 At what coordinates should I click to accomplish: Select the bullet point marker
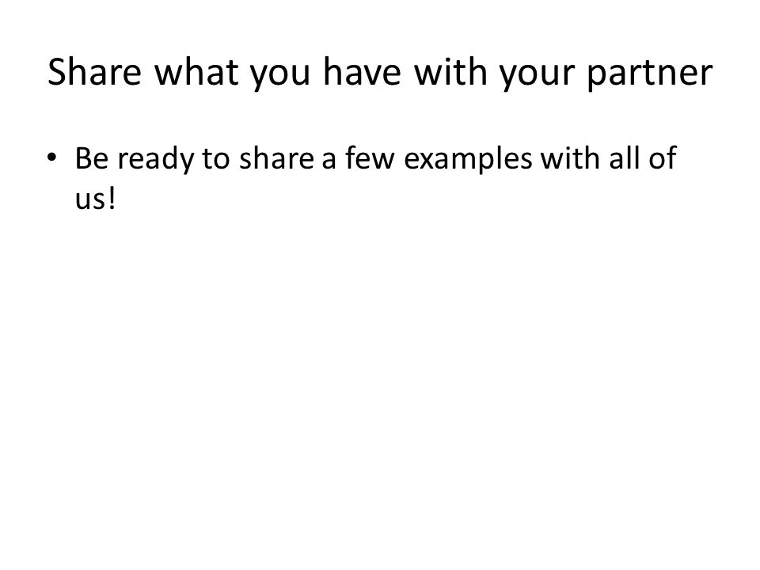click(x=52, y=158)
